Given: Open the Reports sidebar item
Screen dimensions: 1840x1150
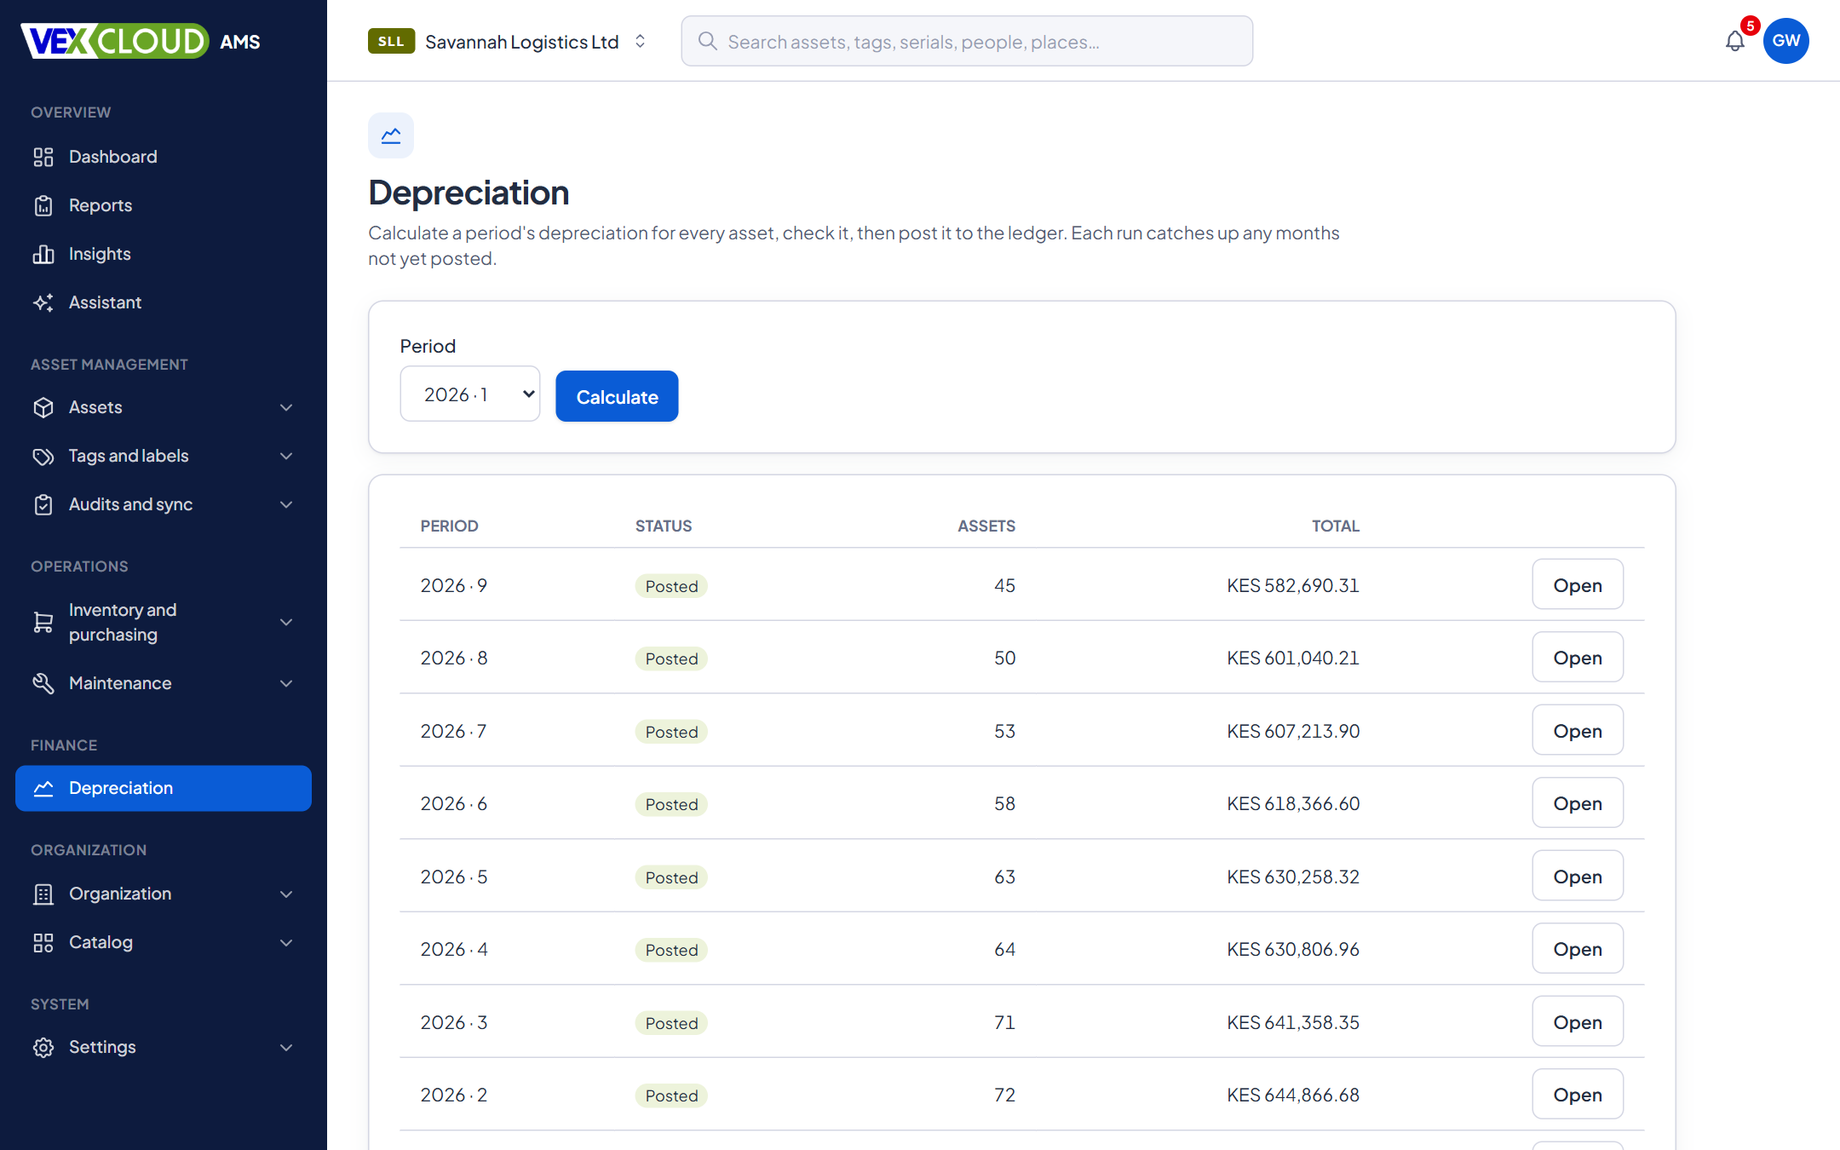Looking at the screenshot, I should pos(164,205).
